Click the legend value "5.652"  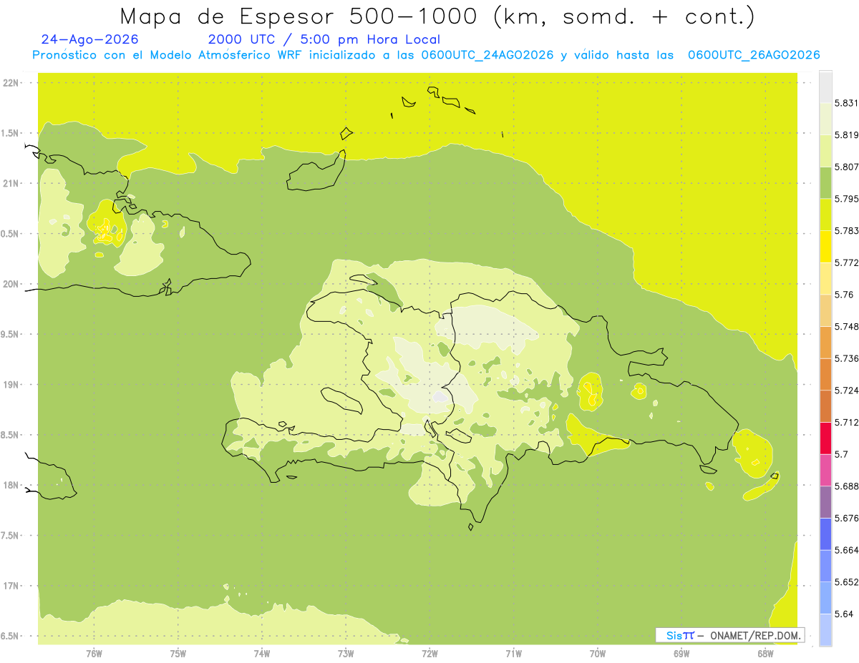click(x=846, y=582)
